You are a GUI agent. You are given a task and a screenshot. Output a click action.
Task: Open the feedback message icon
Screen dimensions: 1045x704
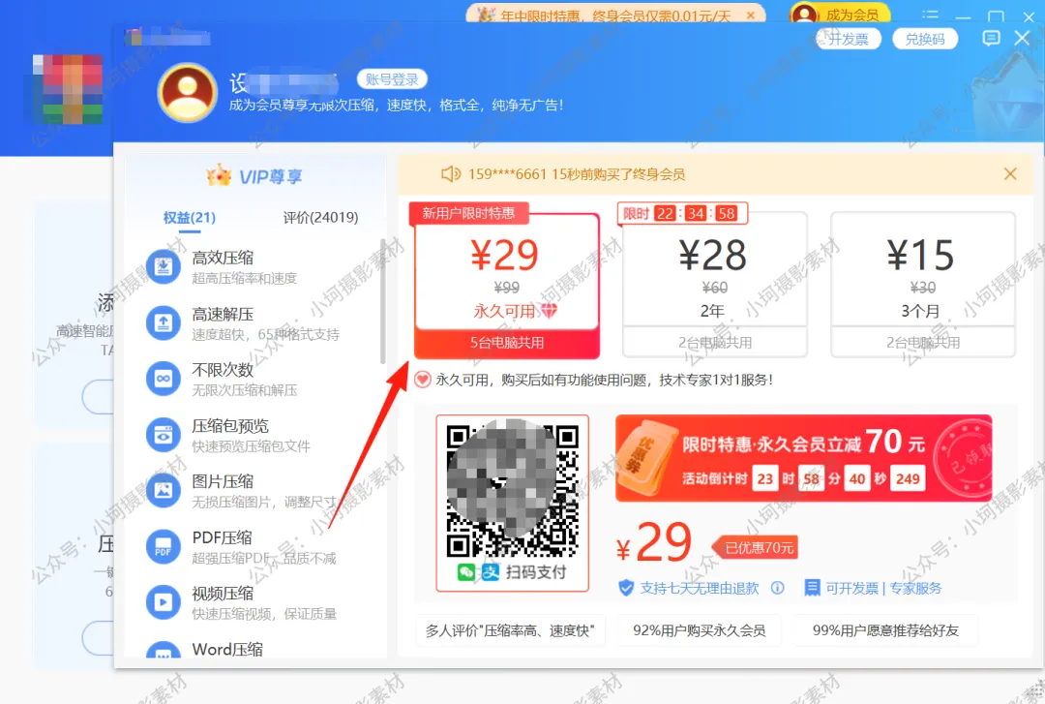click(x=991, y=38)
